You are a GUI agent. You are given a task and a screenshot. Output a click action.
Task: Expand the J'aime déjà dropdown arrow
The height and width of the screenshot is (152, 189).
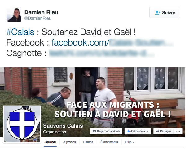[x=147, y=131]
